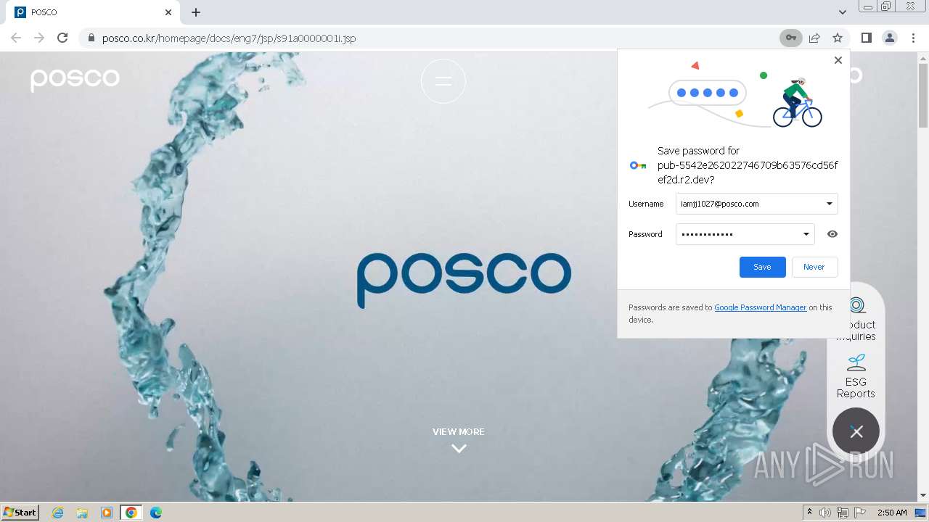This screenshot has height=522, width=929.
Task: Click the VIEW MORE down arrow
Action: (459, 448)
